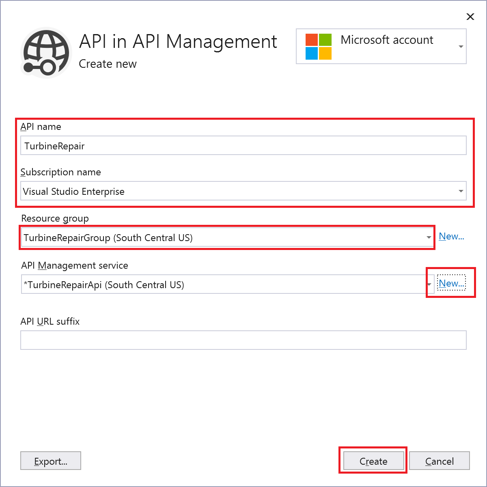This screenshot has width=487, height=487.
Task: Expand the Resource group dropdown
Action: [429, 237]
